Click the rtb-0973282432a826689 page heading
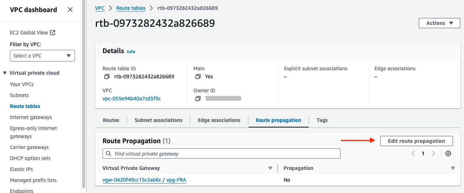This screenshot has width=464, height=193. 155,23
